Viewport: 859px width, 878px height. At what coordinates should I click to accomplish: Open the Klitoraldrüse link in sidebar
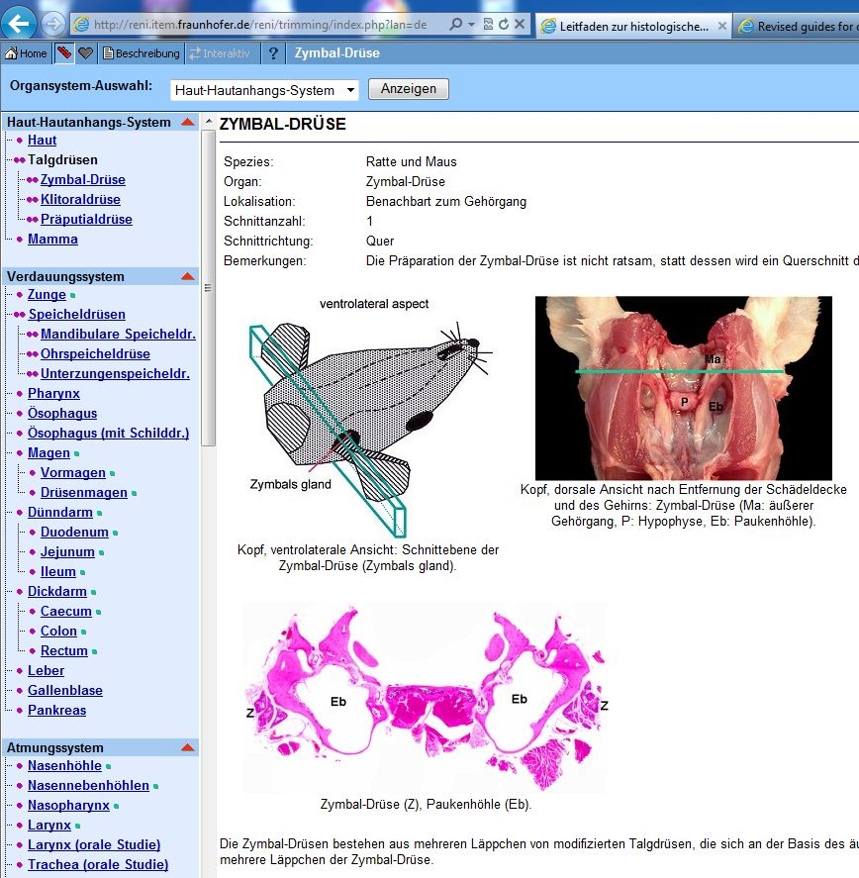tap(80, 200)
